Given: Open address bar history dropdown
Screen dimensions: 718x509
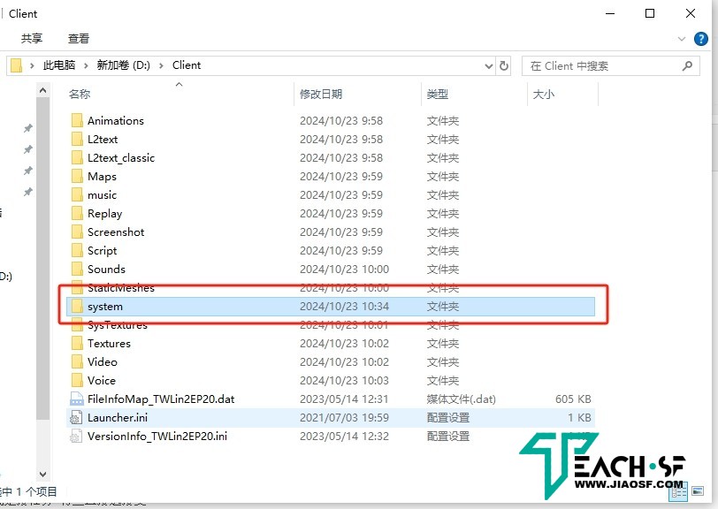Looking at the screenshot, I should (x=489, y=66).
